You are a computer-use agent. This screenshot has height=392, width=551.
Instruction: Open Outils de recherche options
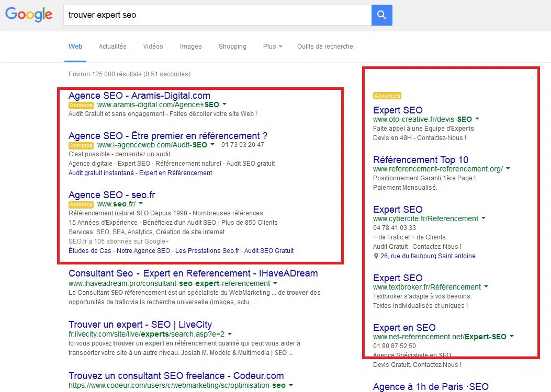pos(325,47)
